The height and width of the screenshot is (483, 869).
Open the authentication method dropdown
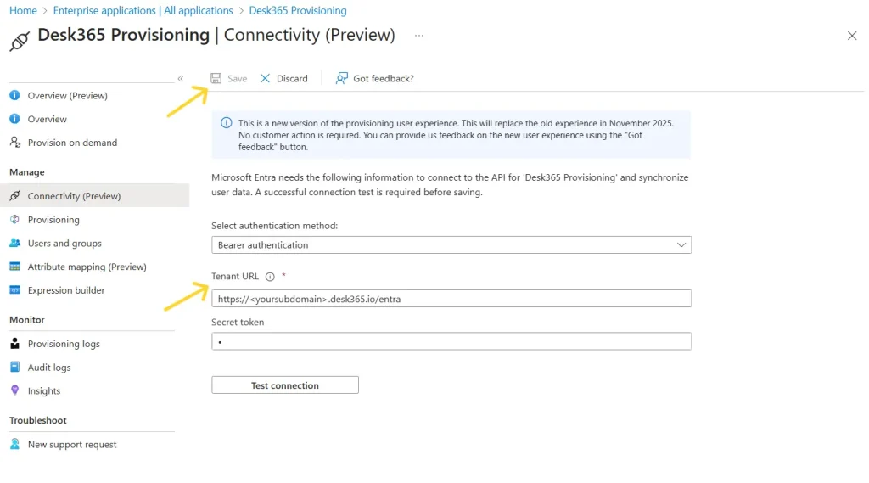pyautogui.click(x=451, y=245)
